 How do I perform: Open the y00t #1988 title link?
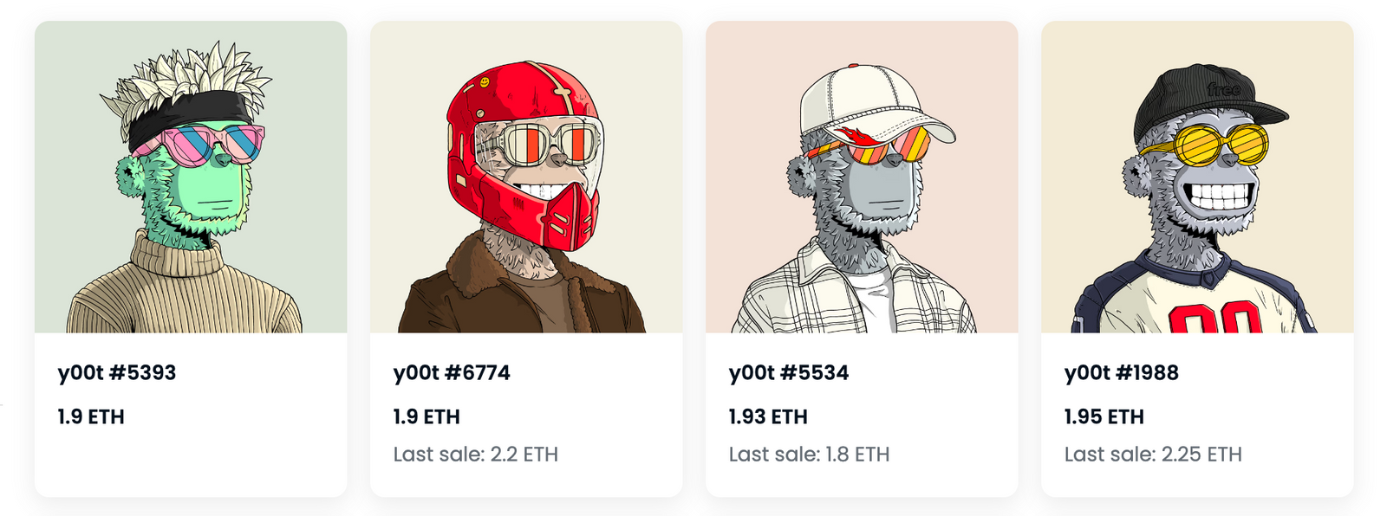pyautogui.click(x=1122, y=372)
